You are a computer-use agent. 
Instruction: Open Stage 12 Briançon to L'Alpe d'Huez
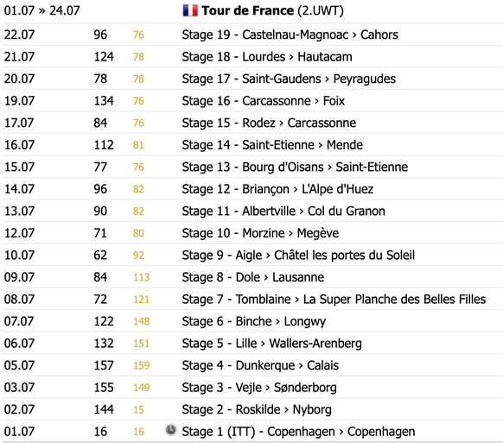click(x=277, y=189)
